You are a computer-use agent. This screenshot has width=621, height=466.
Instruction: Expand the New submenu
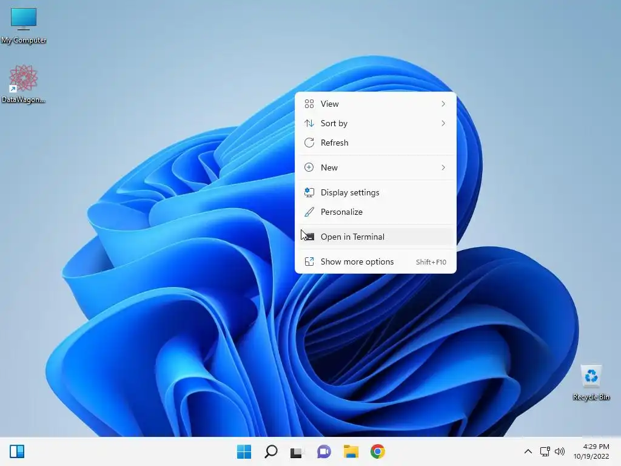click(375, 167)
